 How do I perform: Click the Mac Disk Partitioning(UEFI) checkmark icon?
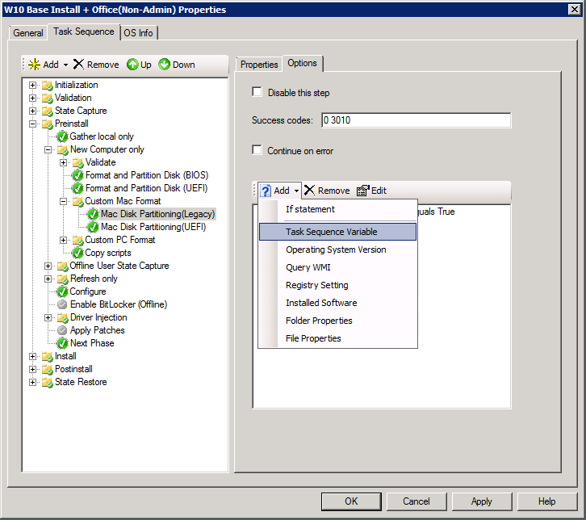point(93,227)
